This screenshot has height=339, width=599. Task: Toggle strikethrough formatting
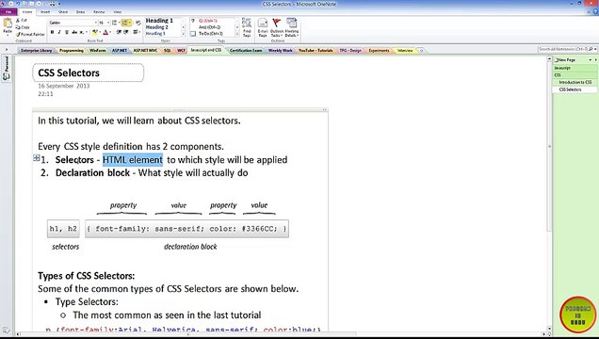[74, 32]
